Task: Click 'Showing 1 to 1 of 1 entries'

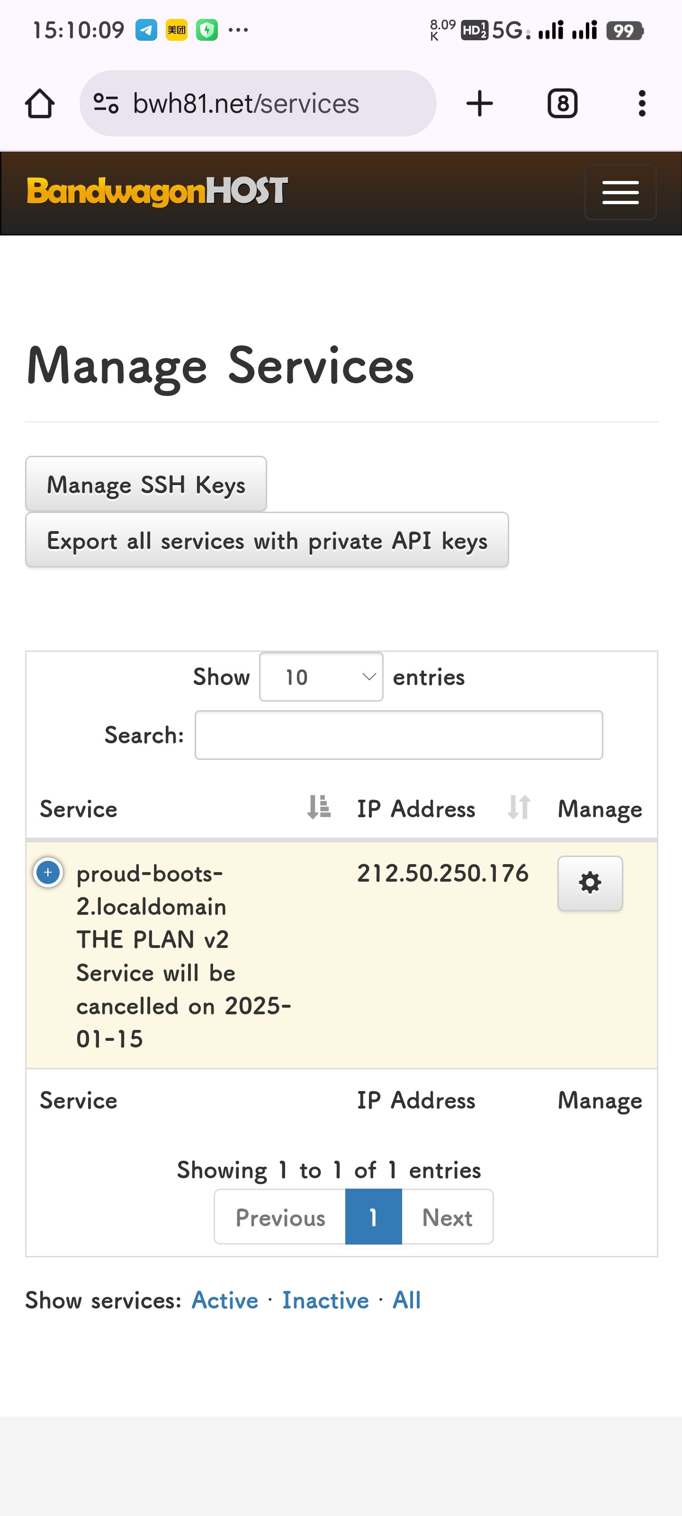Action: 329,1170
